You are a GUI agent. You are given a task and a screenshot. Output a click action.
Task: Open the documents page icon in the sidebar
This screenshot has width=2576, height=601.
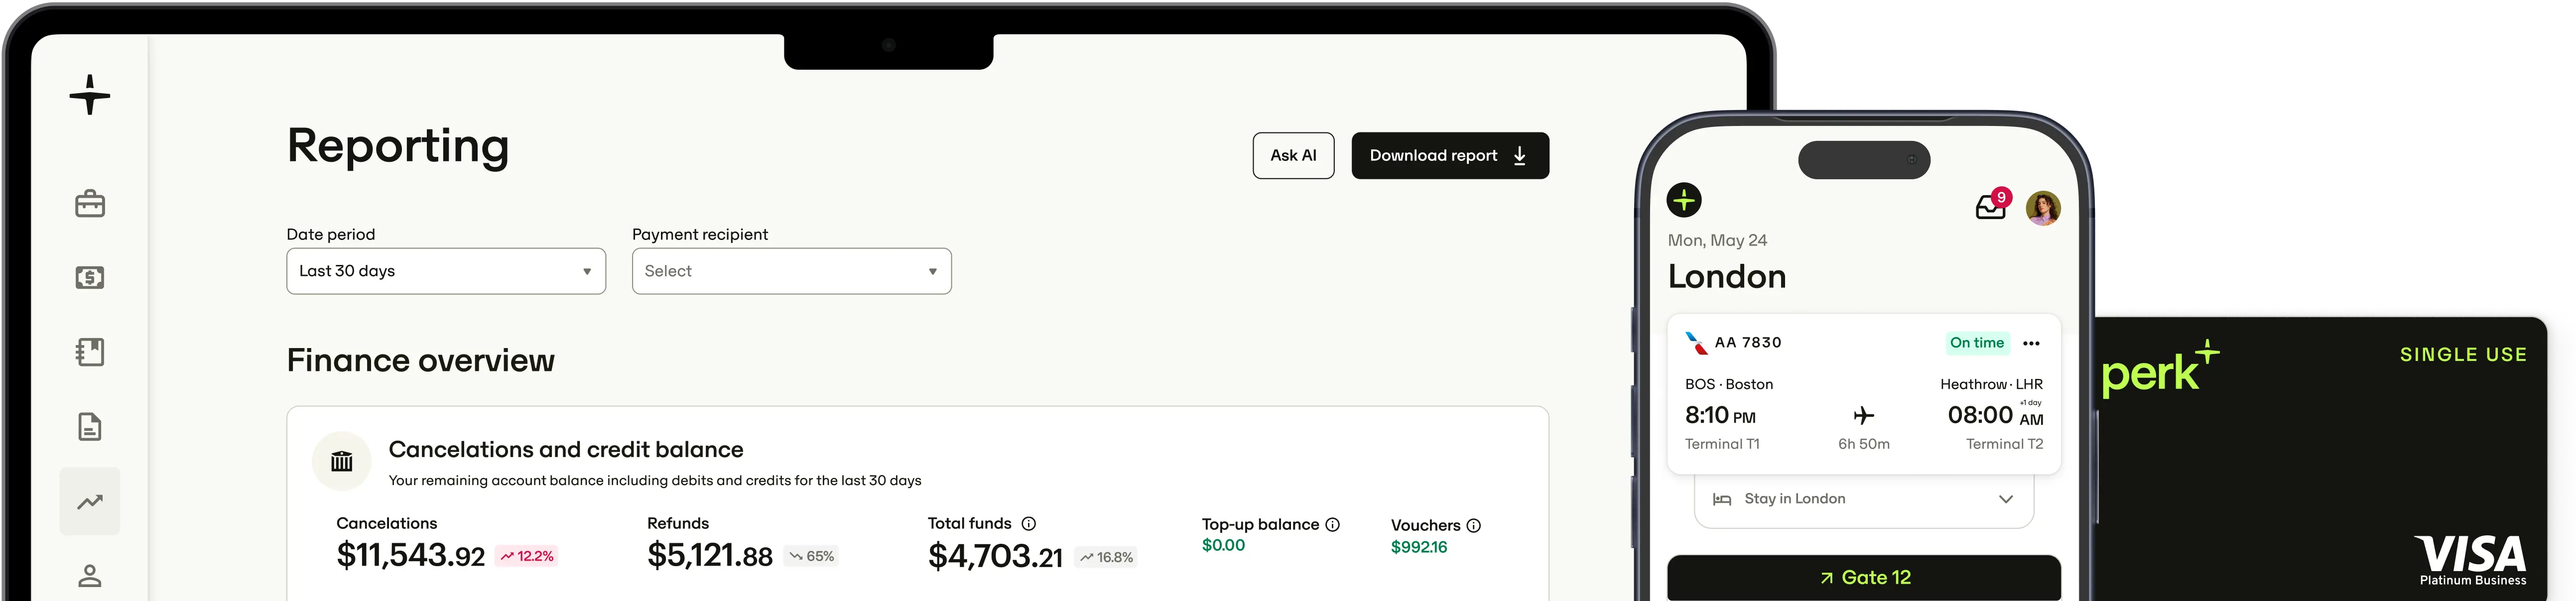pyautogui.click(x=89, y=426)
